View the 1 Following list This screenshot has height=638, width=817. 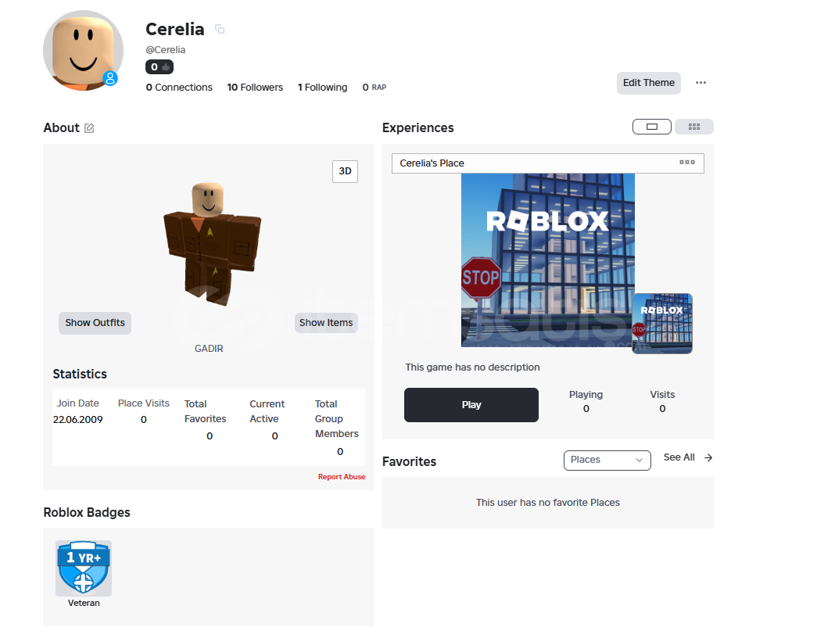323,88
